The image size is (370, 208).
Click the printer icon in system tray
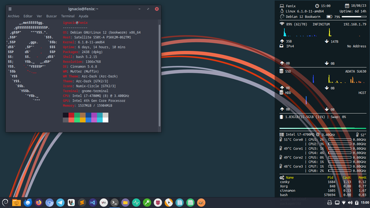coord(330,203)
